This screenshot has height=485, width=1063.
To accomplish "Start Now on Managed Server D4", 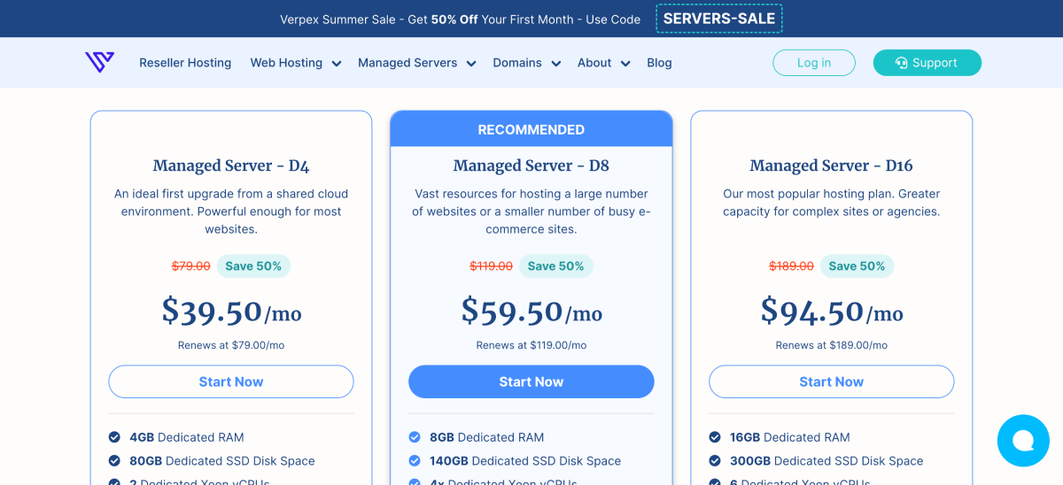I will (x=231, y=381).
